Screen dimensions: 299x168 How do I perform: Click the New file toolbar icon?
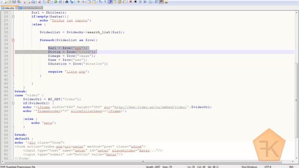coord(5,2)
